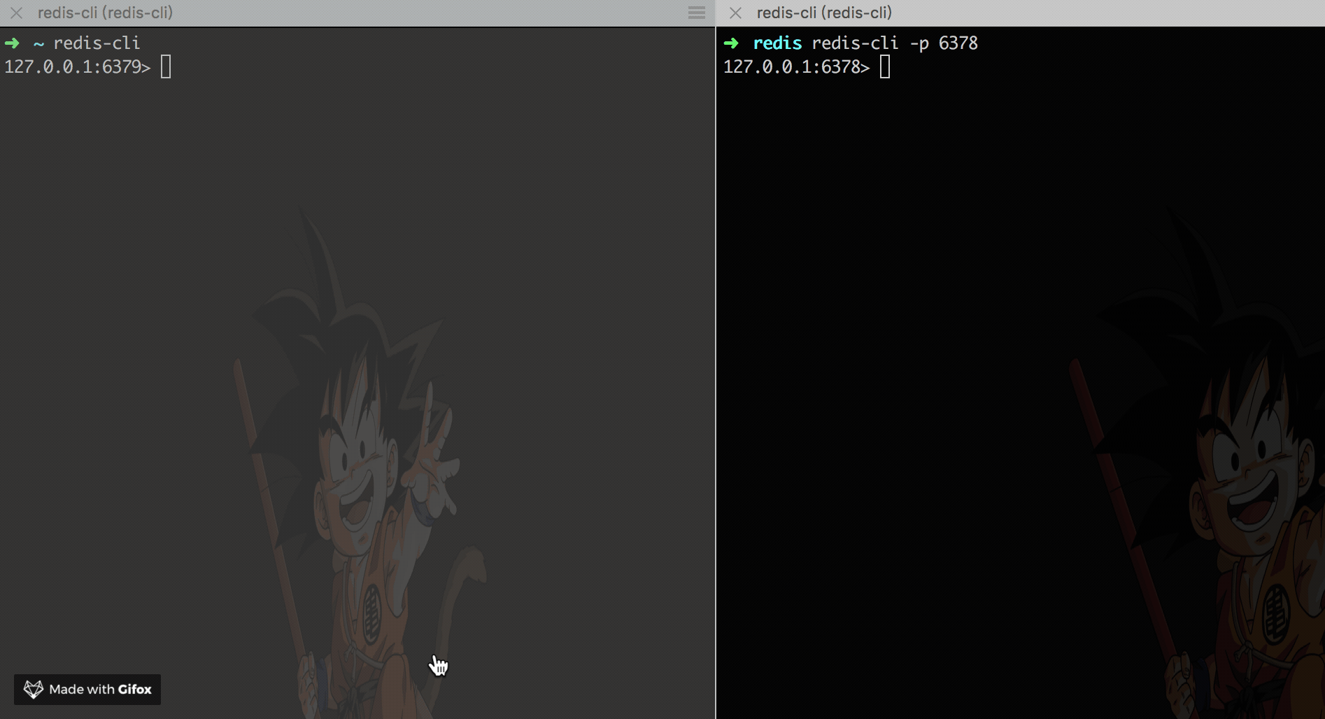Focus the cursor at the 6378 prompt
This screenshot has height=719, width=1325.
[885, 67]
